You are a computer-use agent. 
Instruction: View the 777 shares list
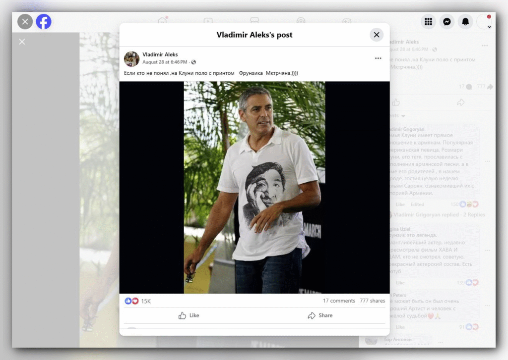tap(372, 301)
